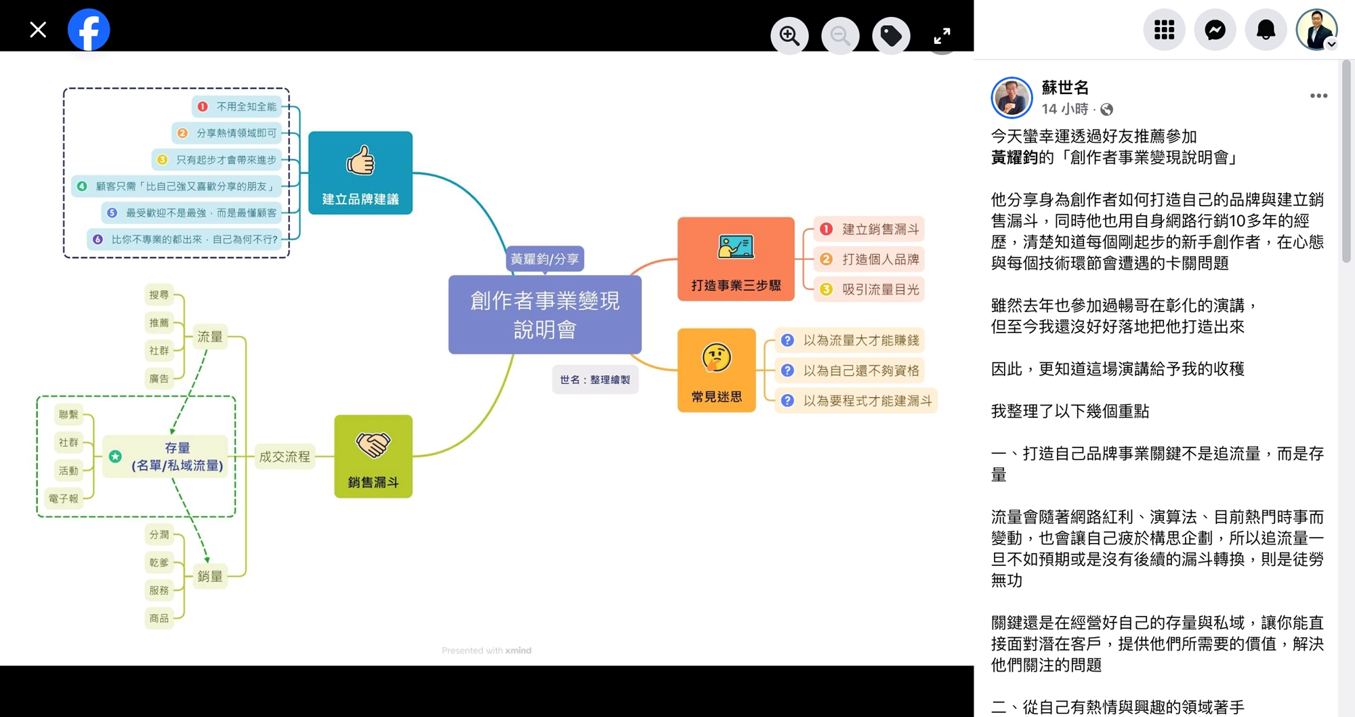Screen dimensions: 1355x717
Task: Open Messenger chats
Action: pos(1215,30)
